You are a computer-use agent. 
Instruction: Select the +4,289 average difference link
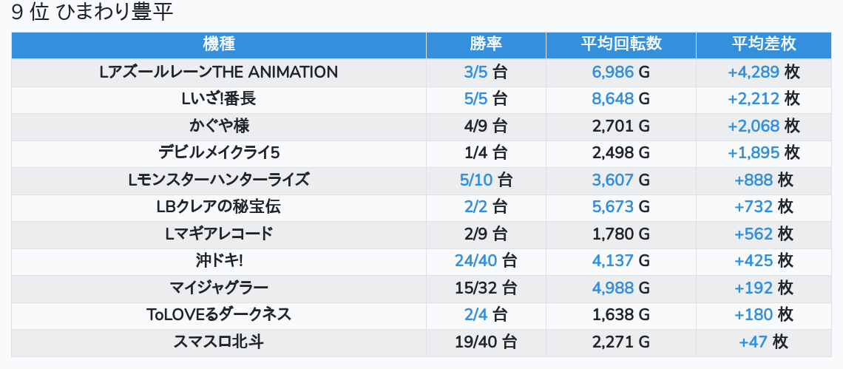(754, 72)
